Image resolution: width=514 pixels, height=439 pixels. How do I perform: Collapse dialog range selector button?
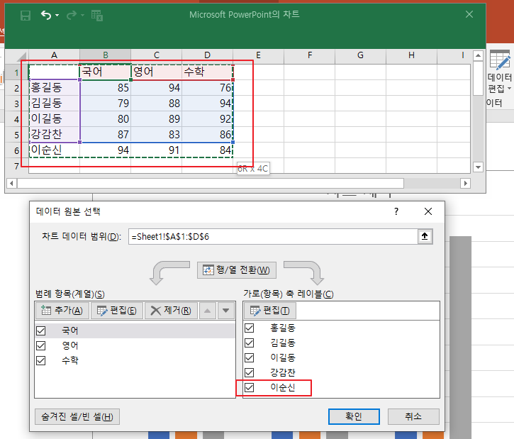tap(425, 236)
